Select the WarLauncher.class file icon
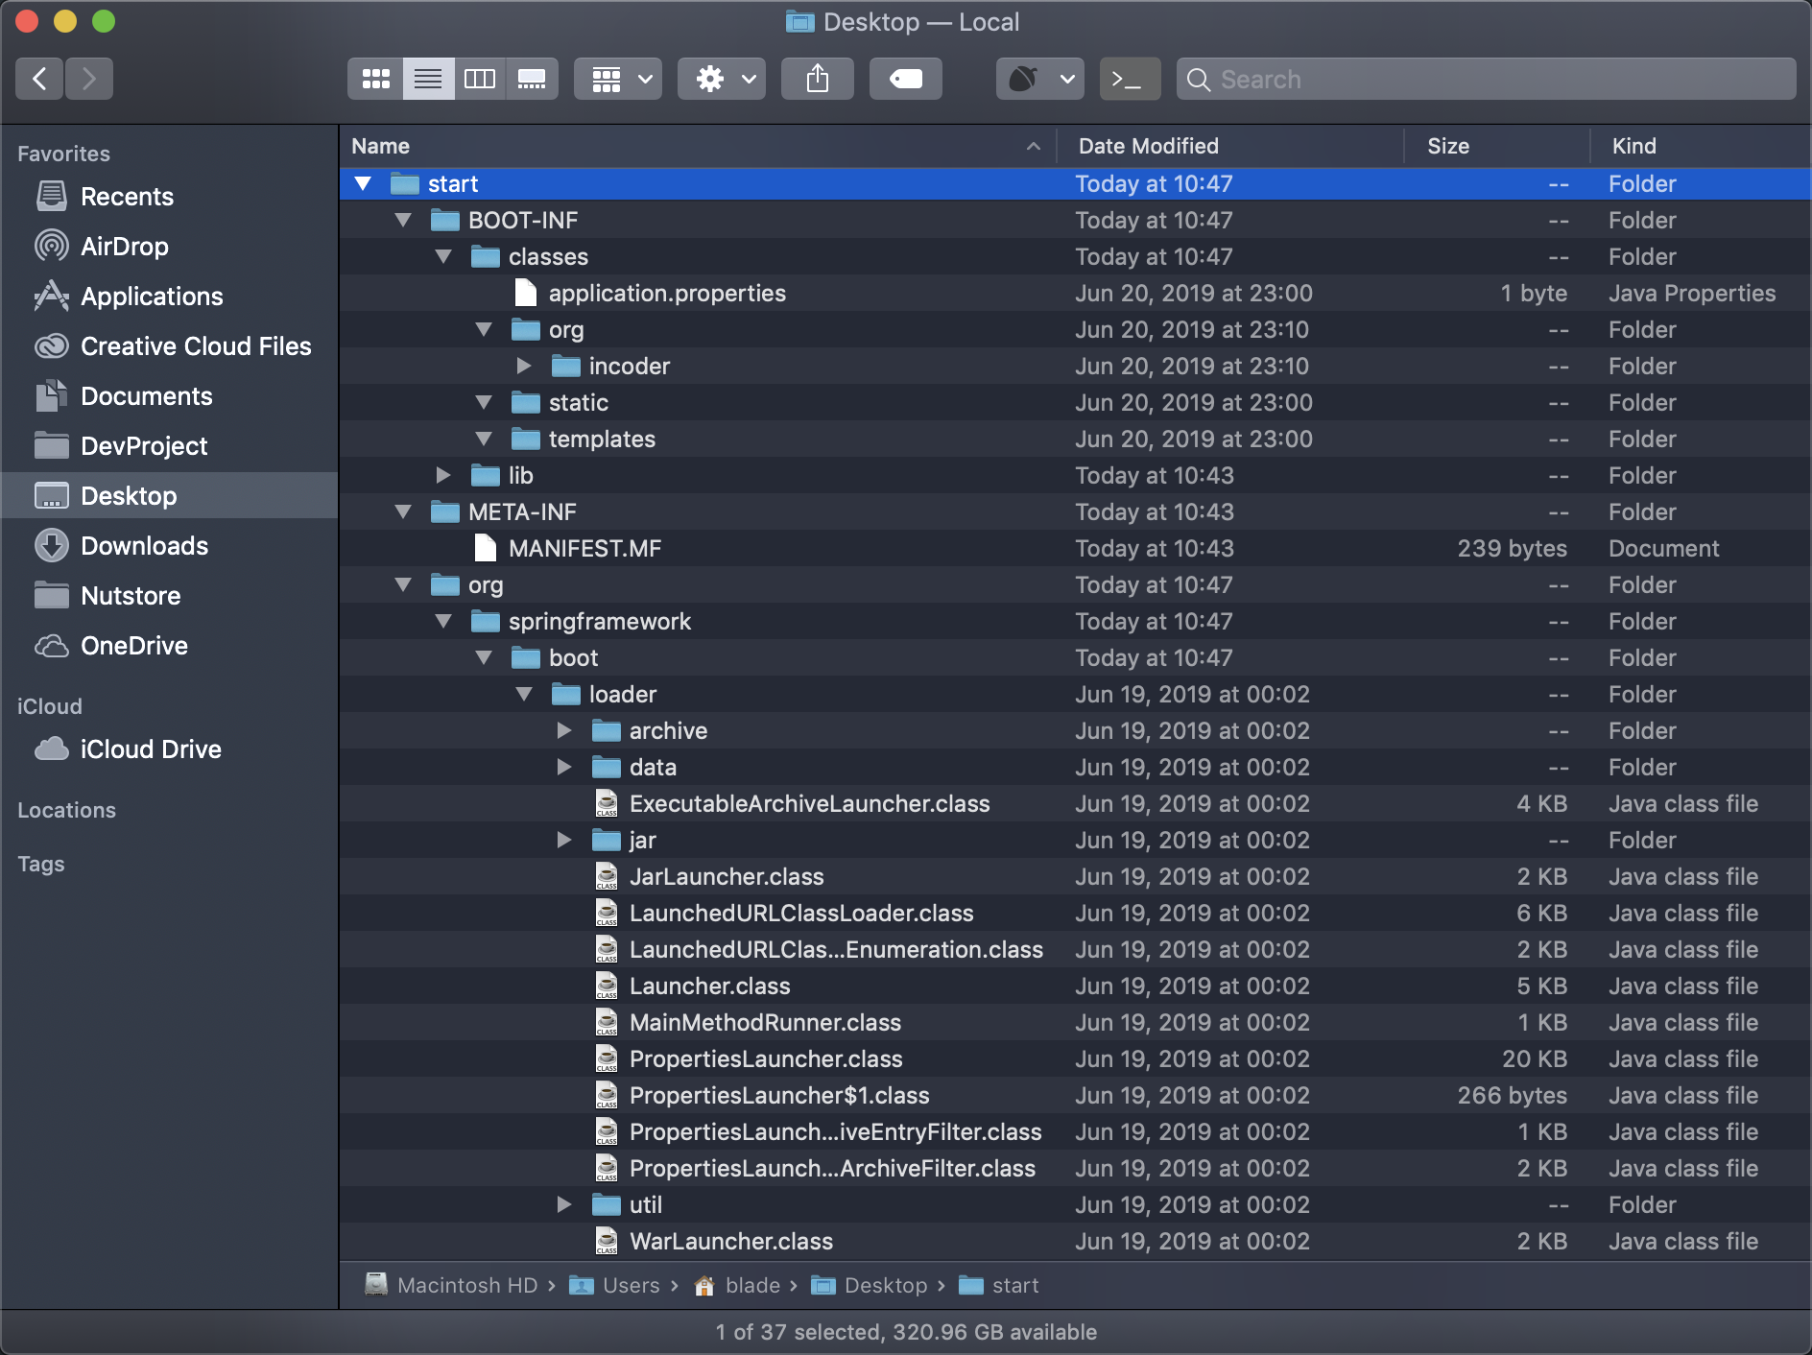The height and width of the screenshot is (1355, 1812). click(x=607, y=1241)
